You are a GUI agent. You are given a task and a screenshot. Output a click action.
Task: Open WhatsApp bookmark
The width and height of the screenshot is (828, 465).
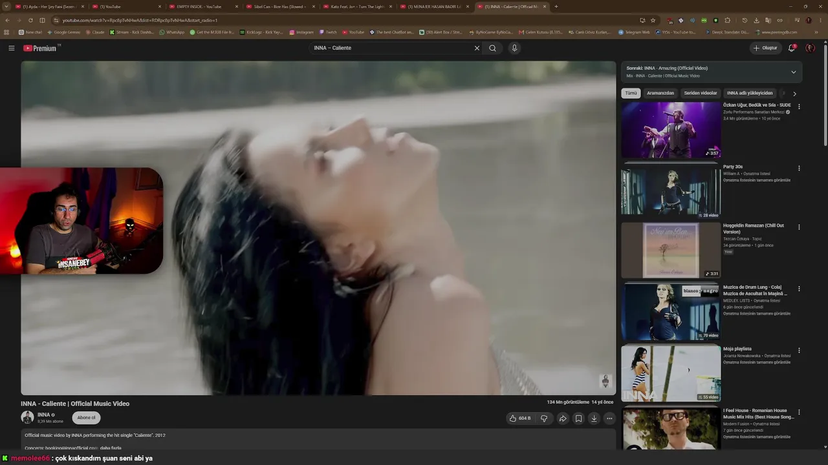(172, 32)
